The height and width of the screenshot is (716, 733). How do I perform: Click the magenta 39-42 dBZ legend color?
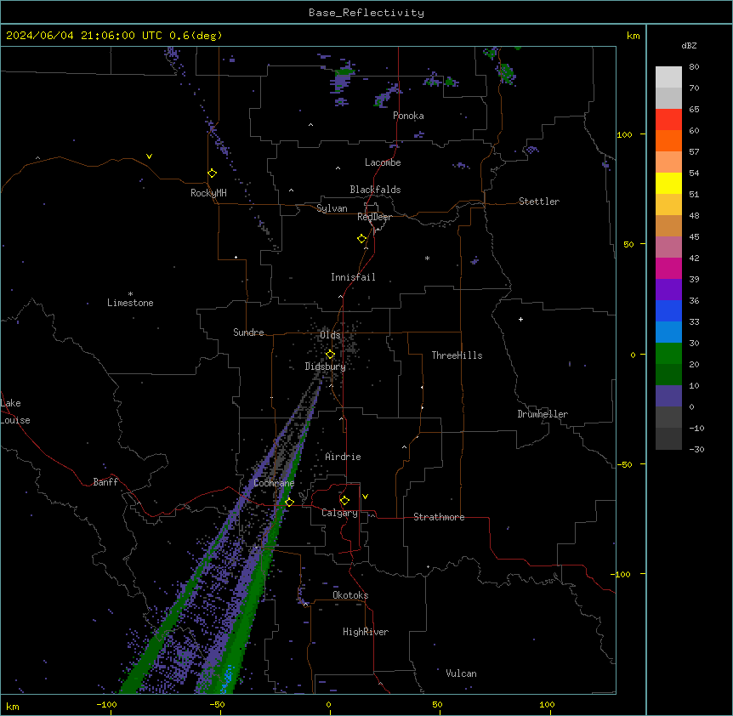click(668, 268)
